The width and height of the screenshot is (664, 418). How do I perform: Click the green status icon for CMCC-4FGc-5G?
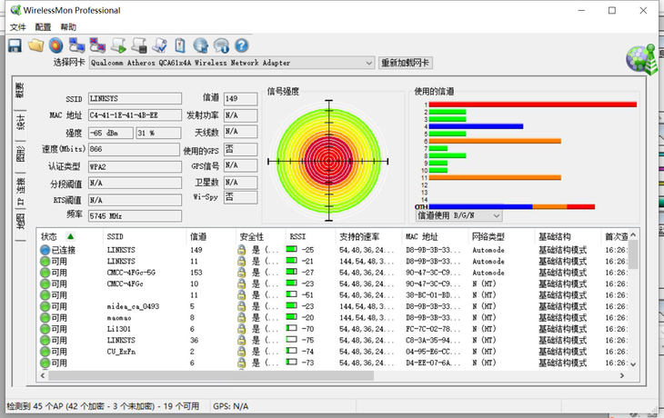pos(45,273)
